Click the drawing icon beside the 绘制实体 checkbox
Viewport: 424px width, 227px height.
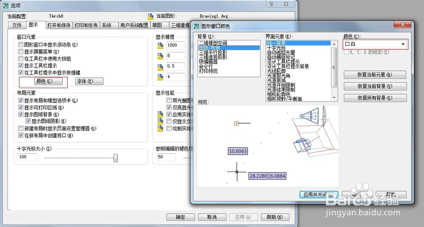pos(160,128)
